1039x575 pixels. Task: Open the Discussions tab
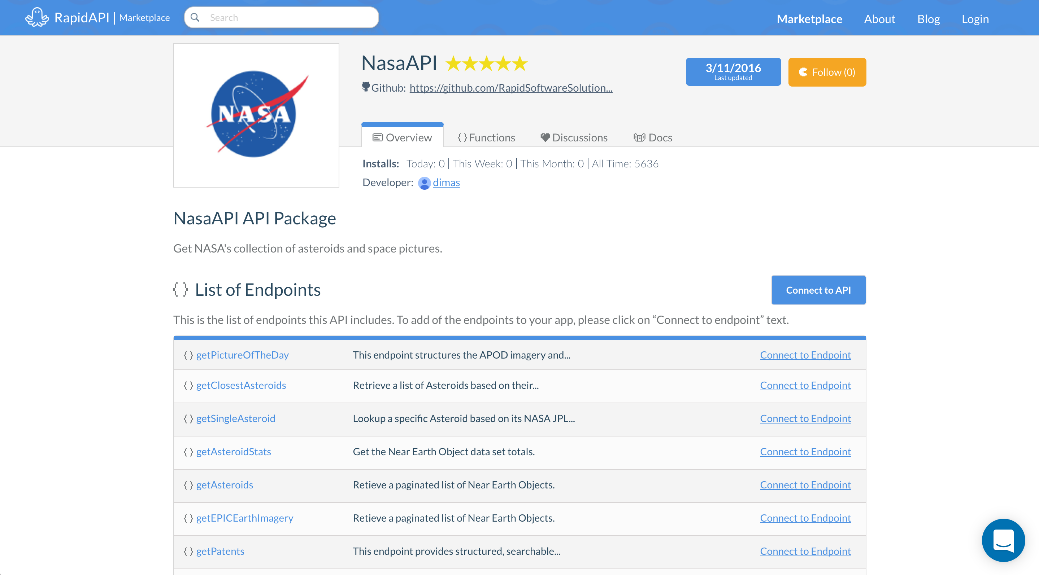pyautogui.click(x=574, y=137)
